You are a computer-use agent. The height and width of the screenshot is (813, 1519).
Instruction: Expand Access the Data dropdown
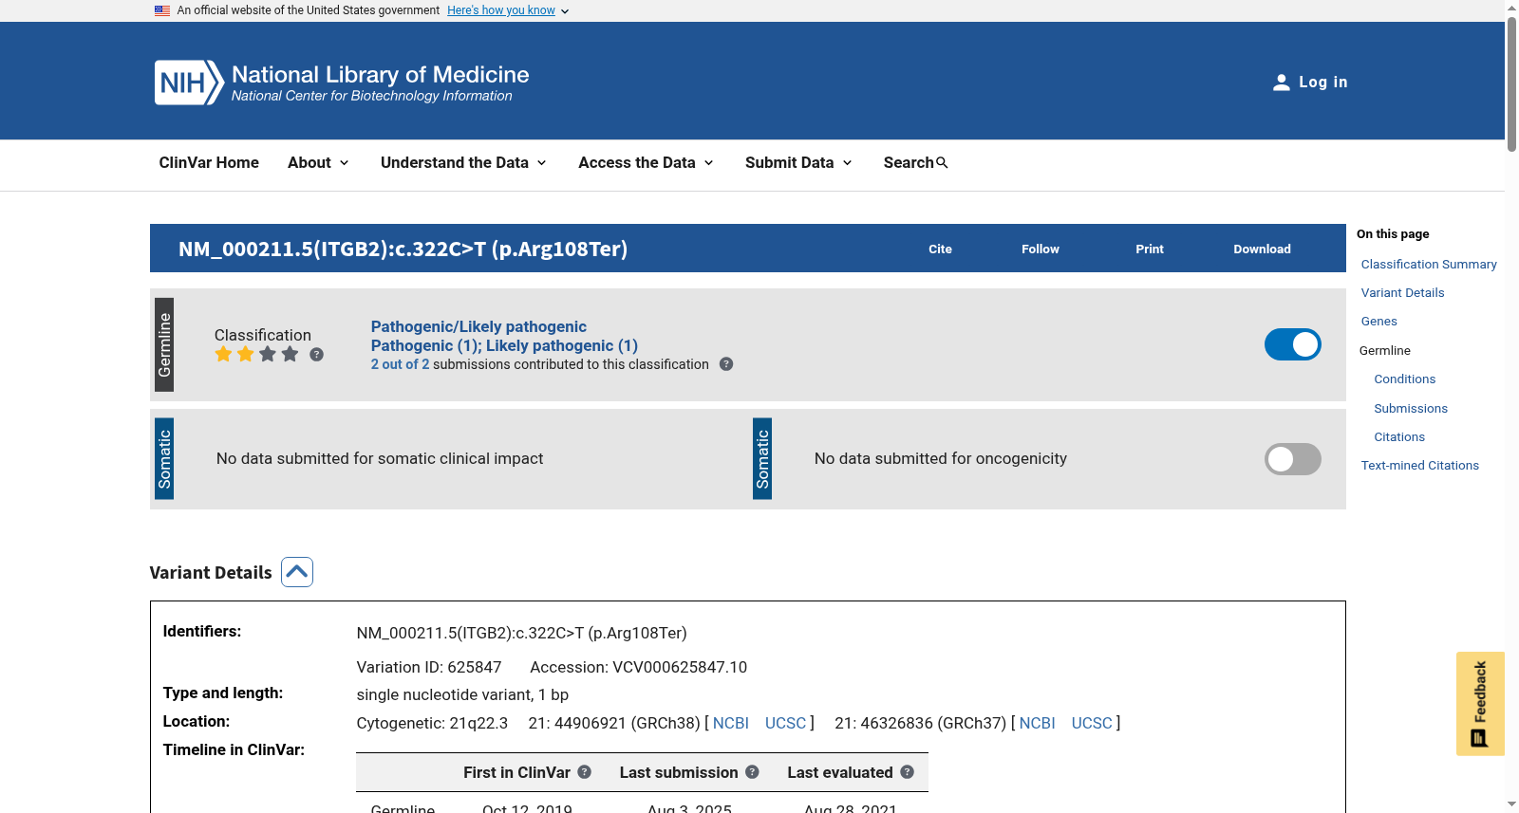[646, 163]
